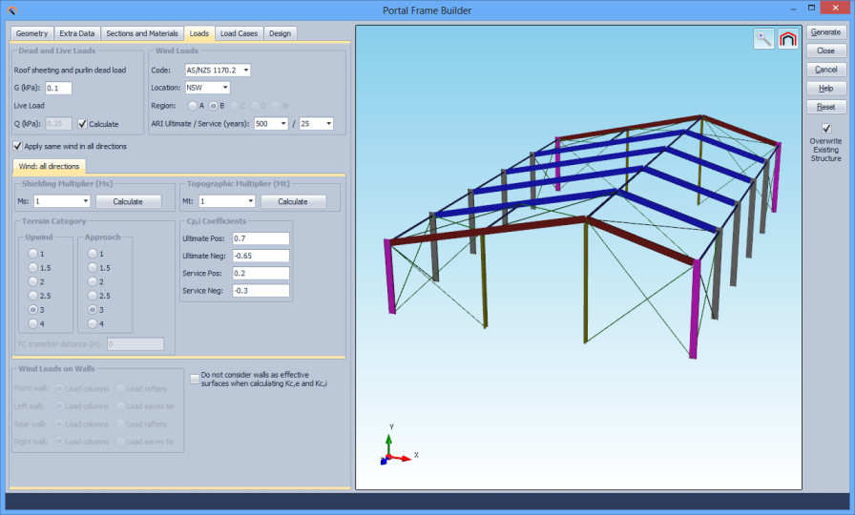Viewport: 855px width, 515px height.
Task: Open the Load Cases tab
Action: [239, 33]
